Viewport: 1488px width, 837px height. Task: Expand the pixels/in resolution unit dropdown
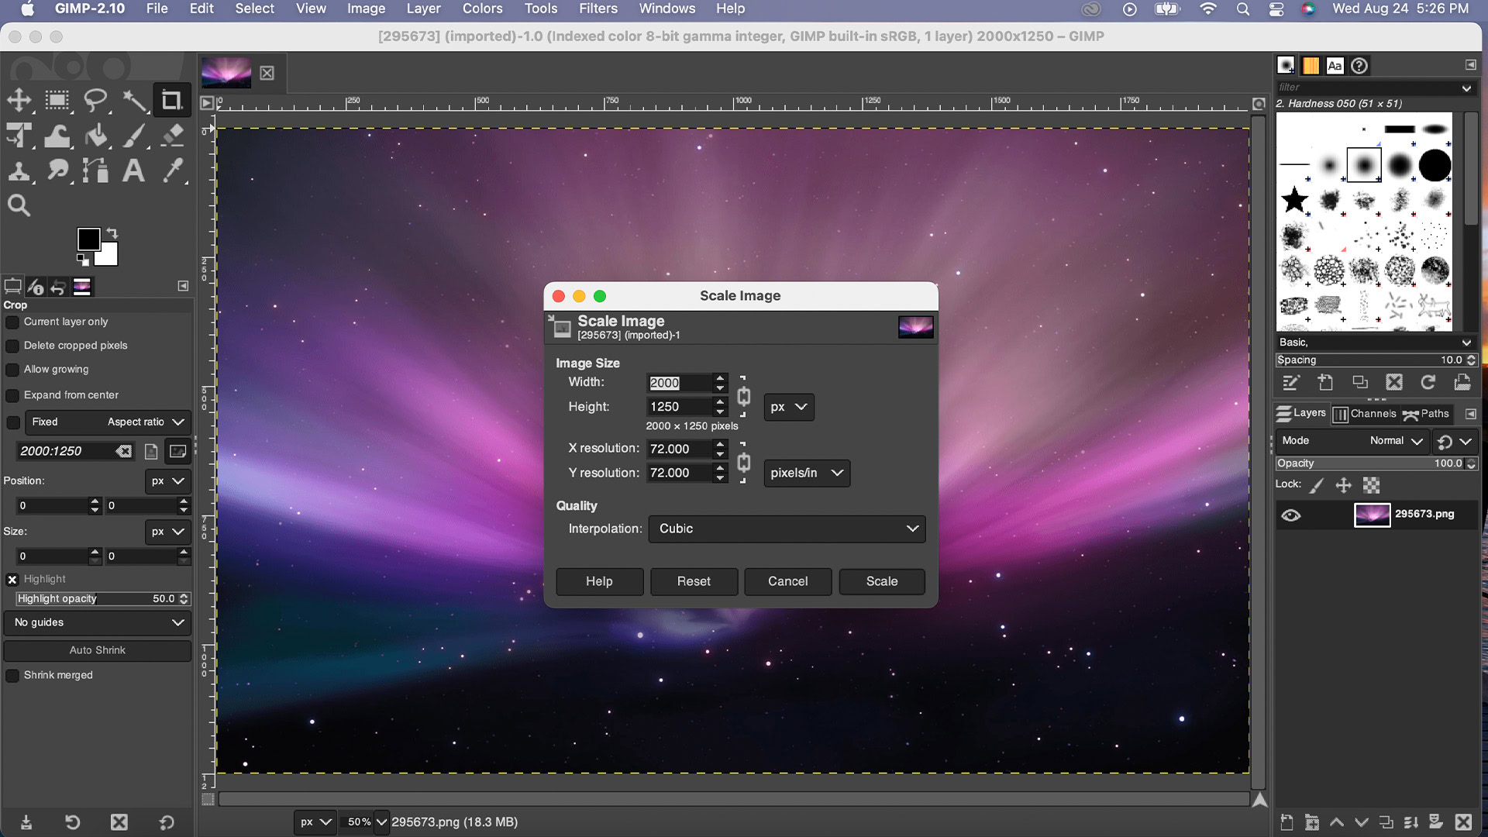806,473
